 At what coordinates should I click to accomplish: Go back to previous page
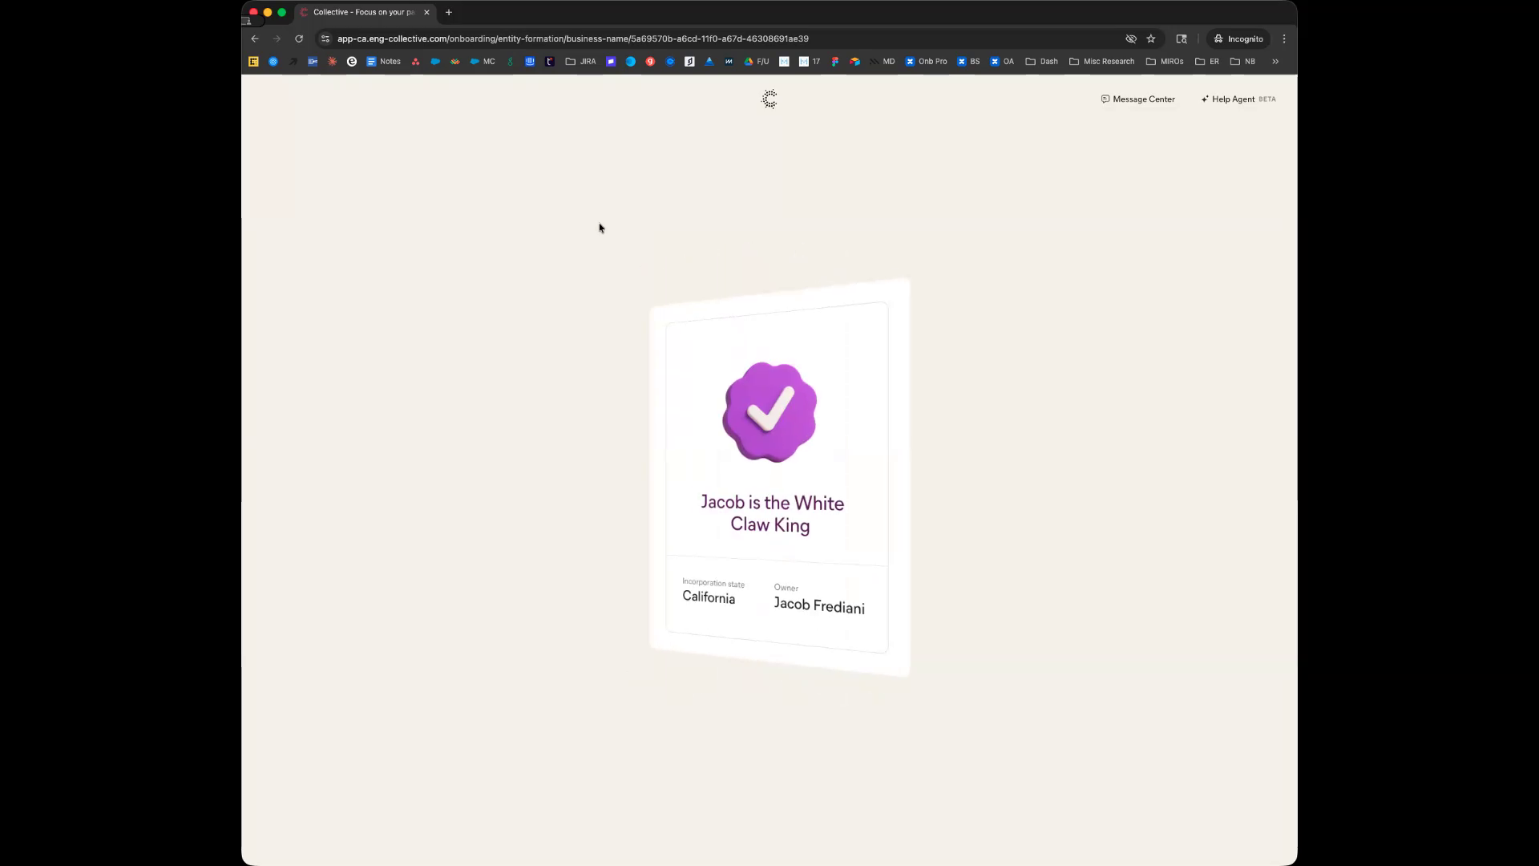point(255,38)
